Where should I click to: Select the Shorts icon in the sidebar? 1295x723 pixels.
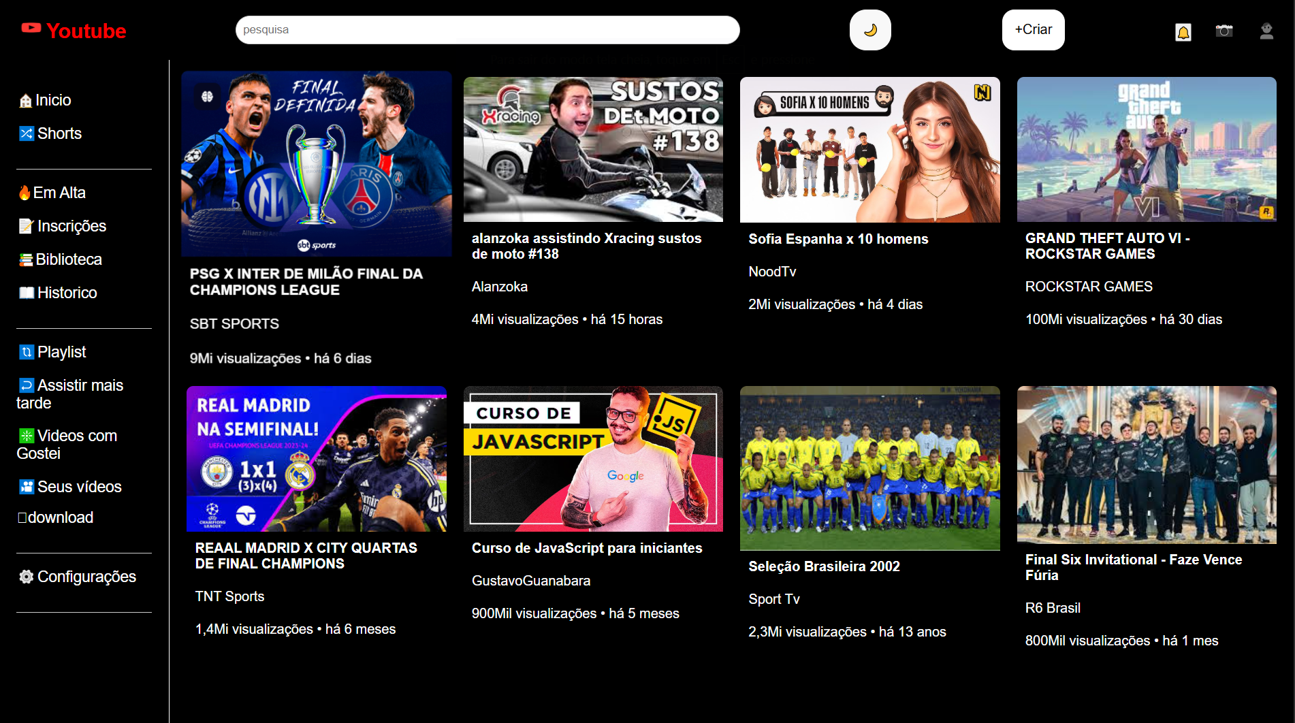coord(26,133)
